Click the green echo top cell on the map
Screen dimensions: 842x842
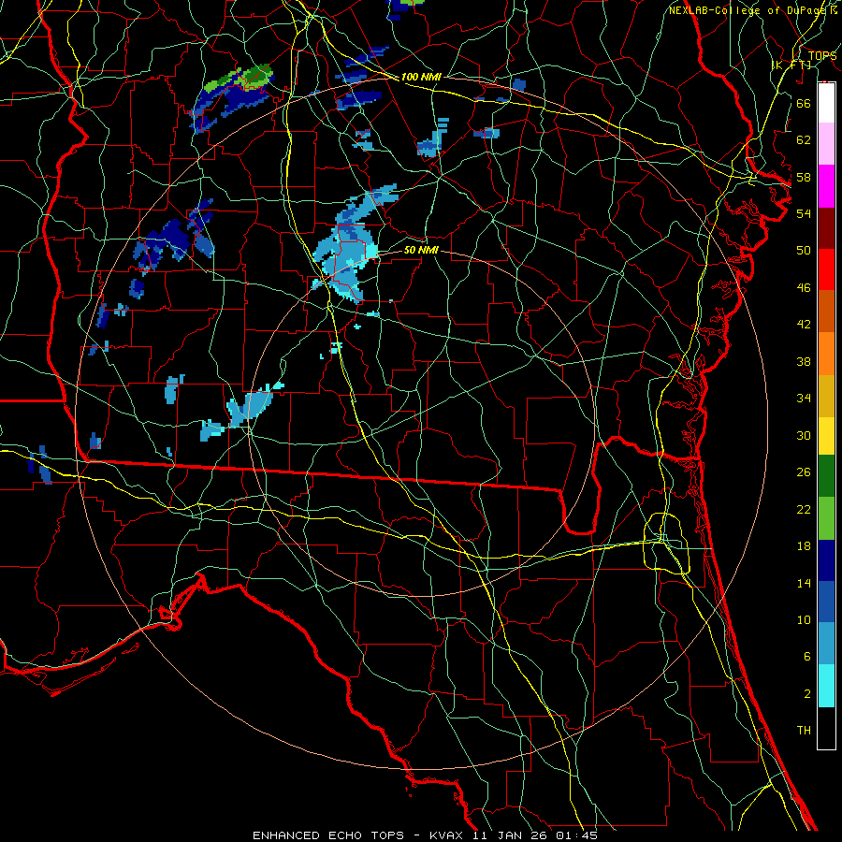coord(240,78)
